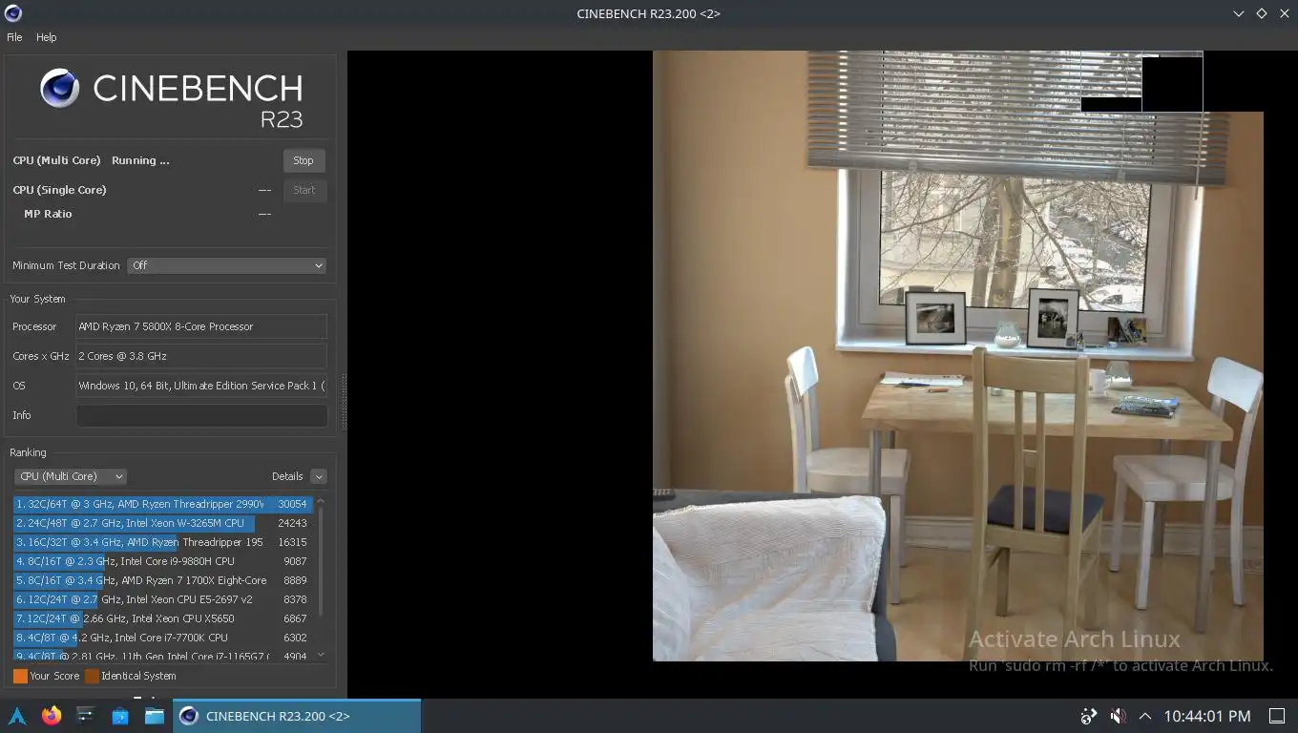
Task: Click the rendered room image
Action: pyautogui.click(x=957, y=356)
